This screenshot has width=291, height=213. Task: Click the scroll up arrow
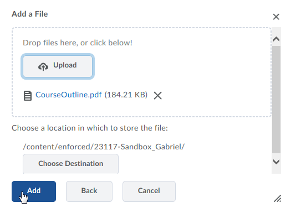277,39
